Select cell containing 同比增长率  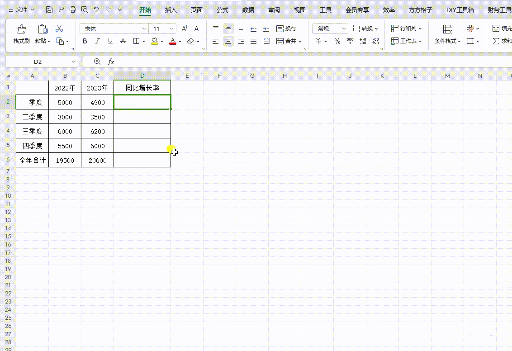click(142, 88)
